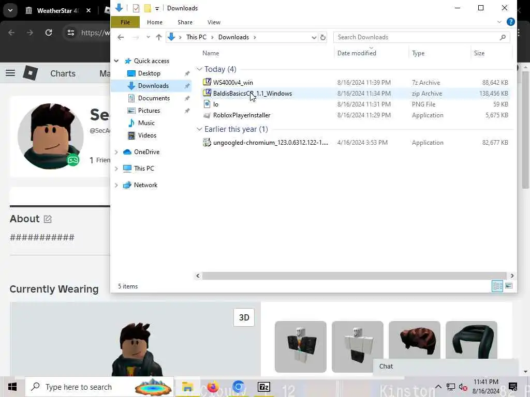Switch to Details view layout icon

click(497, 286)
